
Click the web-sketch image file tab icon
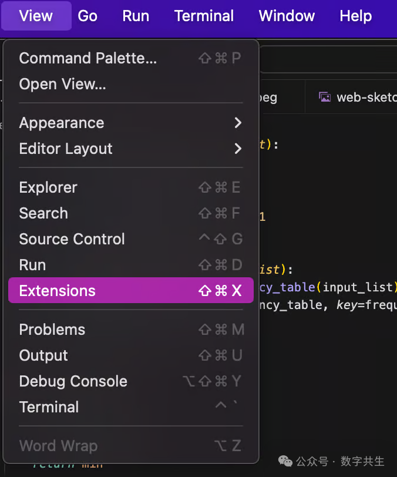pyautogui.click(x=325, y=97)
